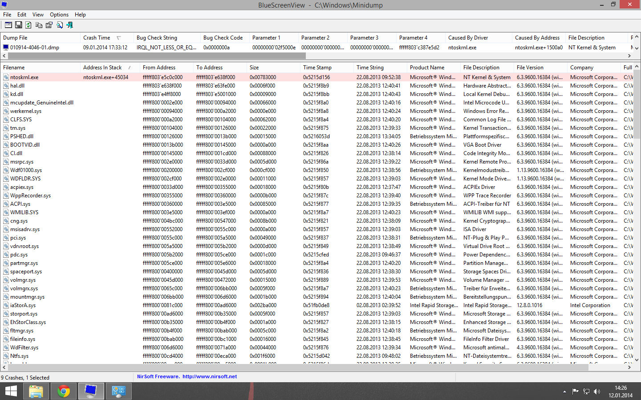Sort by the Address In Stack column header
641x400 pixels.
tap(110, 68)
